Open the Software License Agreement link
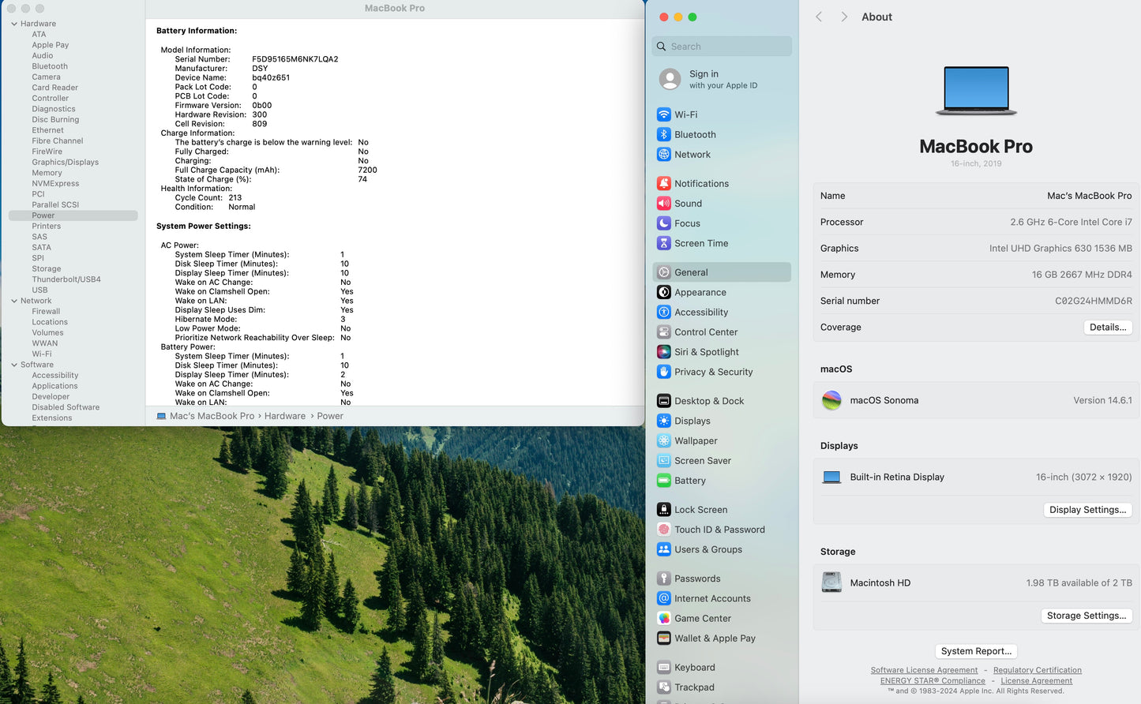The image size is (1141, 704). [924, 670]
